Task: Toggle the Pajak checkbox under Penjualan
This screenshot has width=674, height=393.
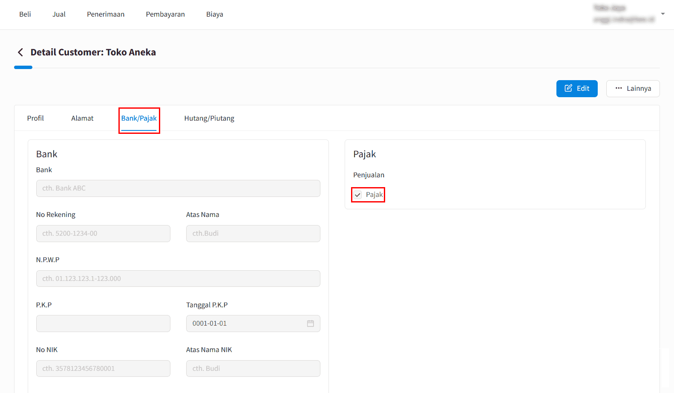Action: click(x=358, y=195)
